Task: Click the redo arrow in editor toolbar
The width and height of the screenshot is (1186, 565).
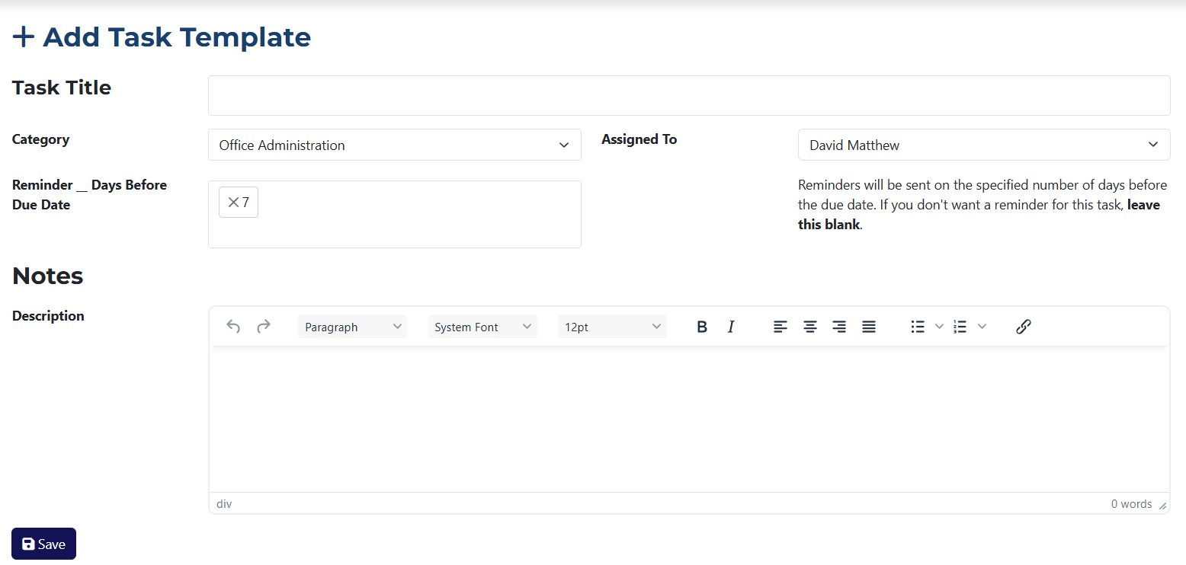Action: pyautogui.click(x=263, y=327)
